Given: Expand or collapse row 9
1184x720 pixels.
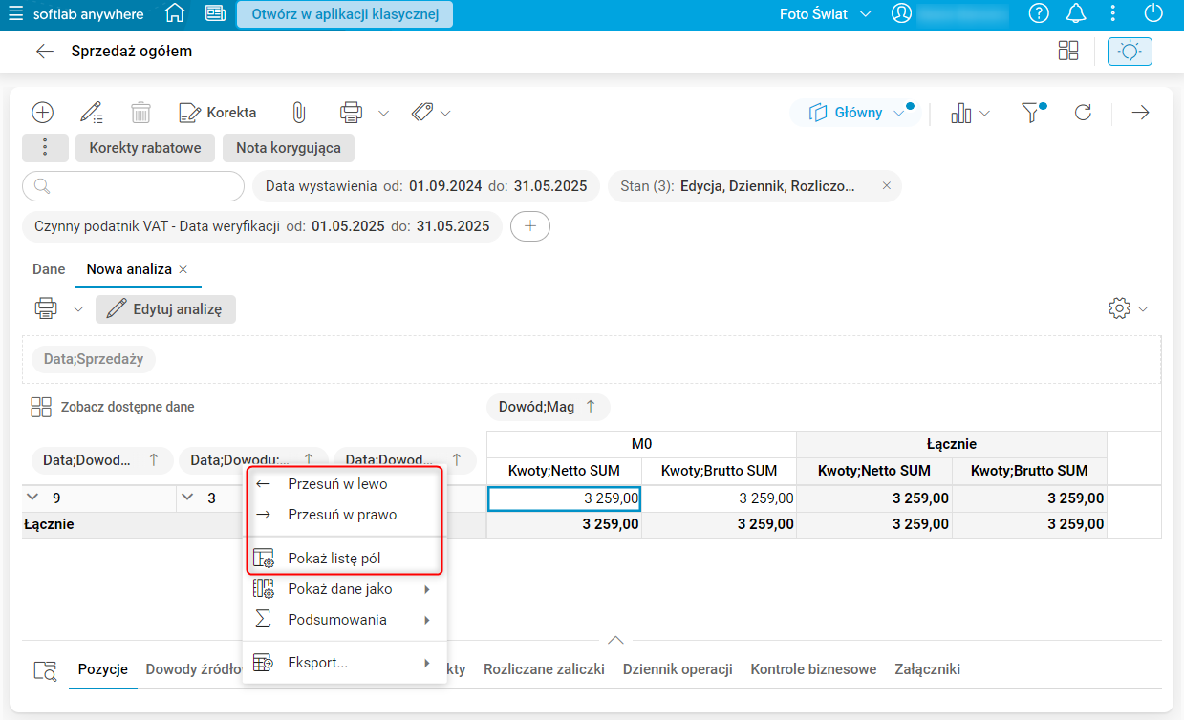Looking at the screenshot, I should pos(33,498).
